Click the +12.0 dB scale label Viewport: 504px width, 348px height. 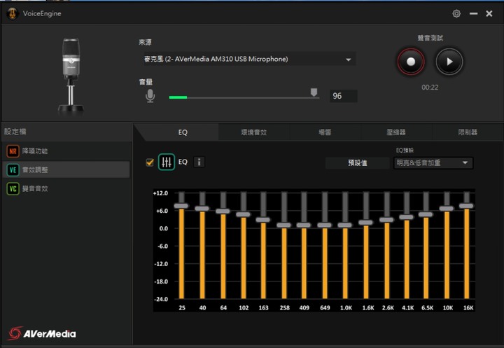(160, 193)
